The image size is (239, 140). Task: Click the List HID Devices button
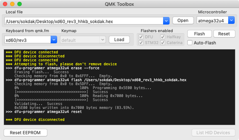pos(213,133)
